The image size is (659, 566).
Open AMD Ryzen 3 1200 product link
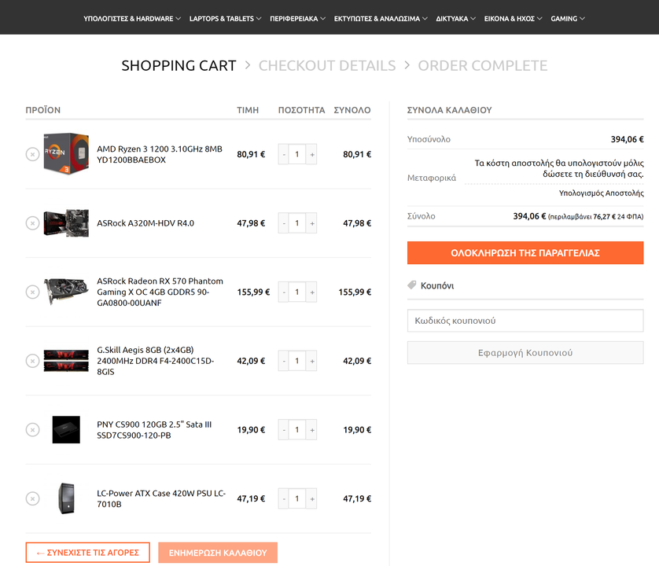click(160, 154)
